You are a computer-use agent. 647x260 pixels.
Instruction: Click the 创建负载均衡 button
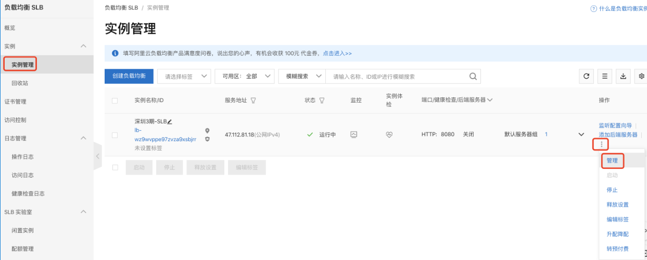point(129,76)
